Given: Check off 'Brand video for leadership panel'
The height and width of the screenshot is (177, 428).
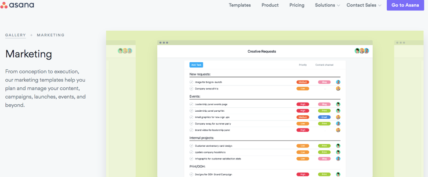Looking at the screenshot, I should [191, 130].
